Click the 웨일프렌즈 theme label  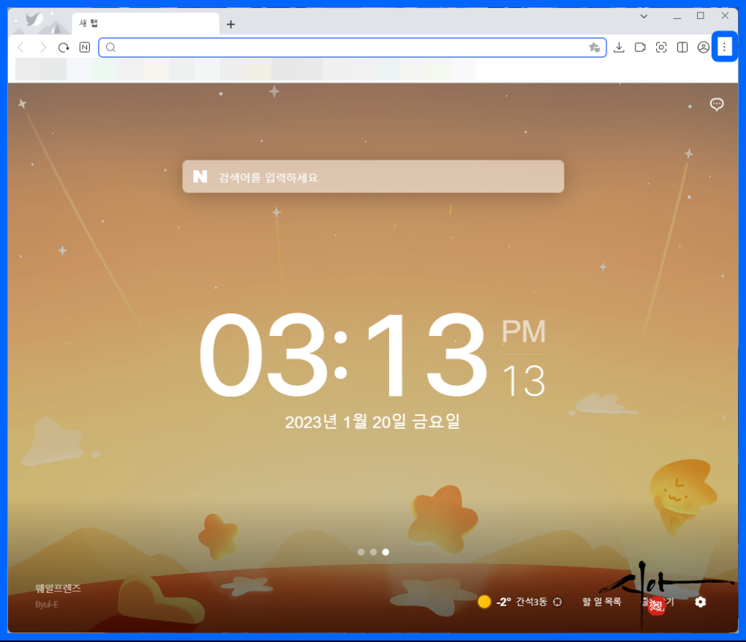58,589
